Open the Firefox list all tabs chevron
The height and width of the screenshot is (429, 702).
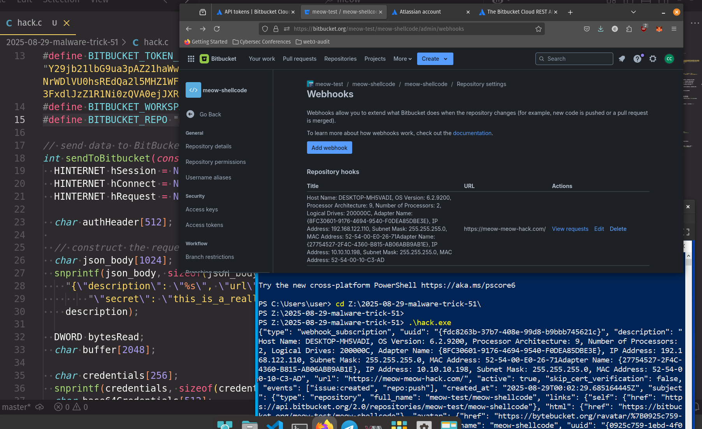(634, 12)
